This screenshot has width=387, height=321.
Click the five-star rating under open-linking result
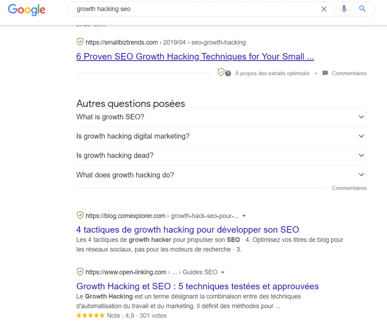point(91,315)
